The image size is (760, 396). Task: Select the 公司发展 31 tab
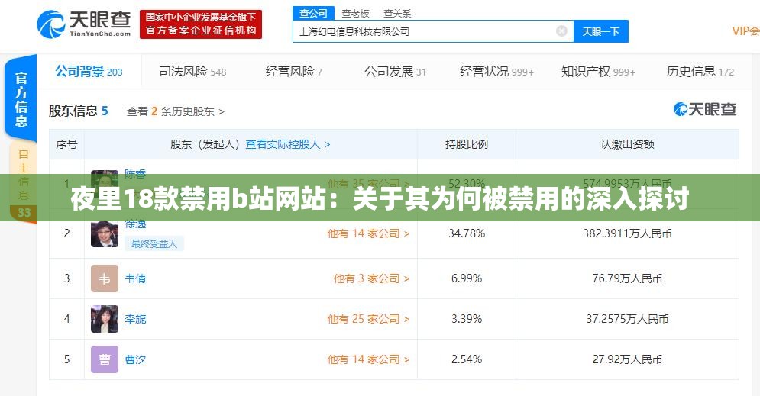pyautogui.click(x=395, y=72)
